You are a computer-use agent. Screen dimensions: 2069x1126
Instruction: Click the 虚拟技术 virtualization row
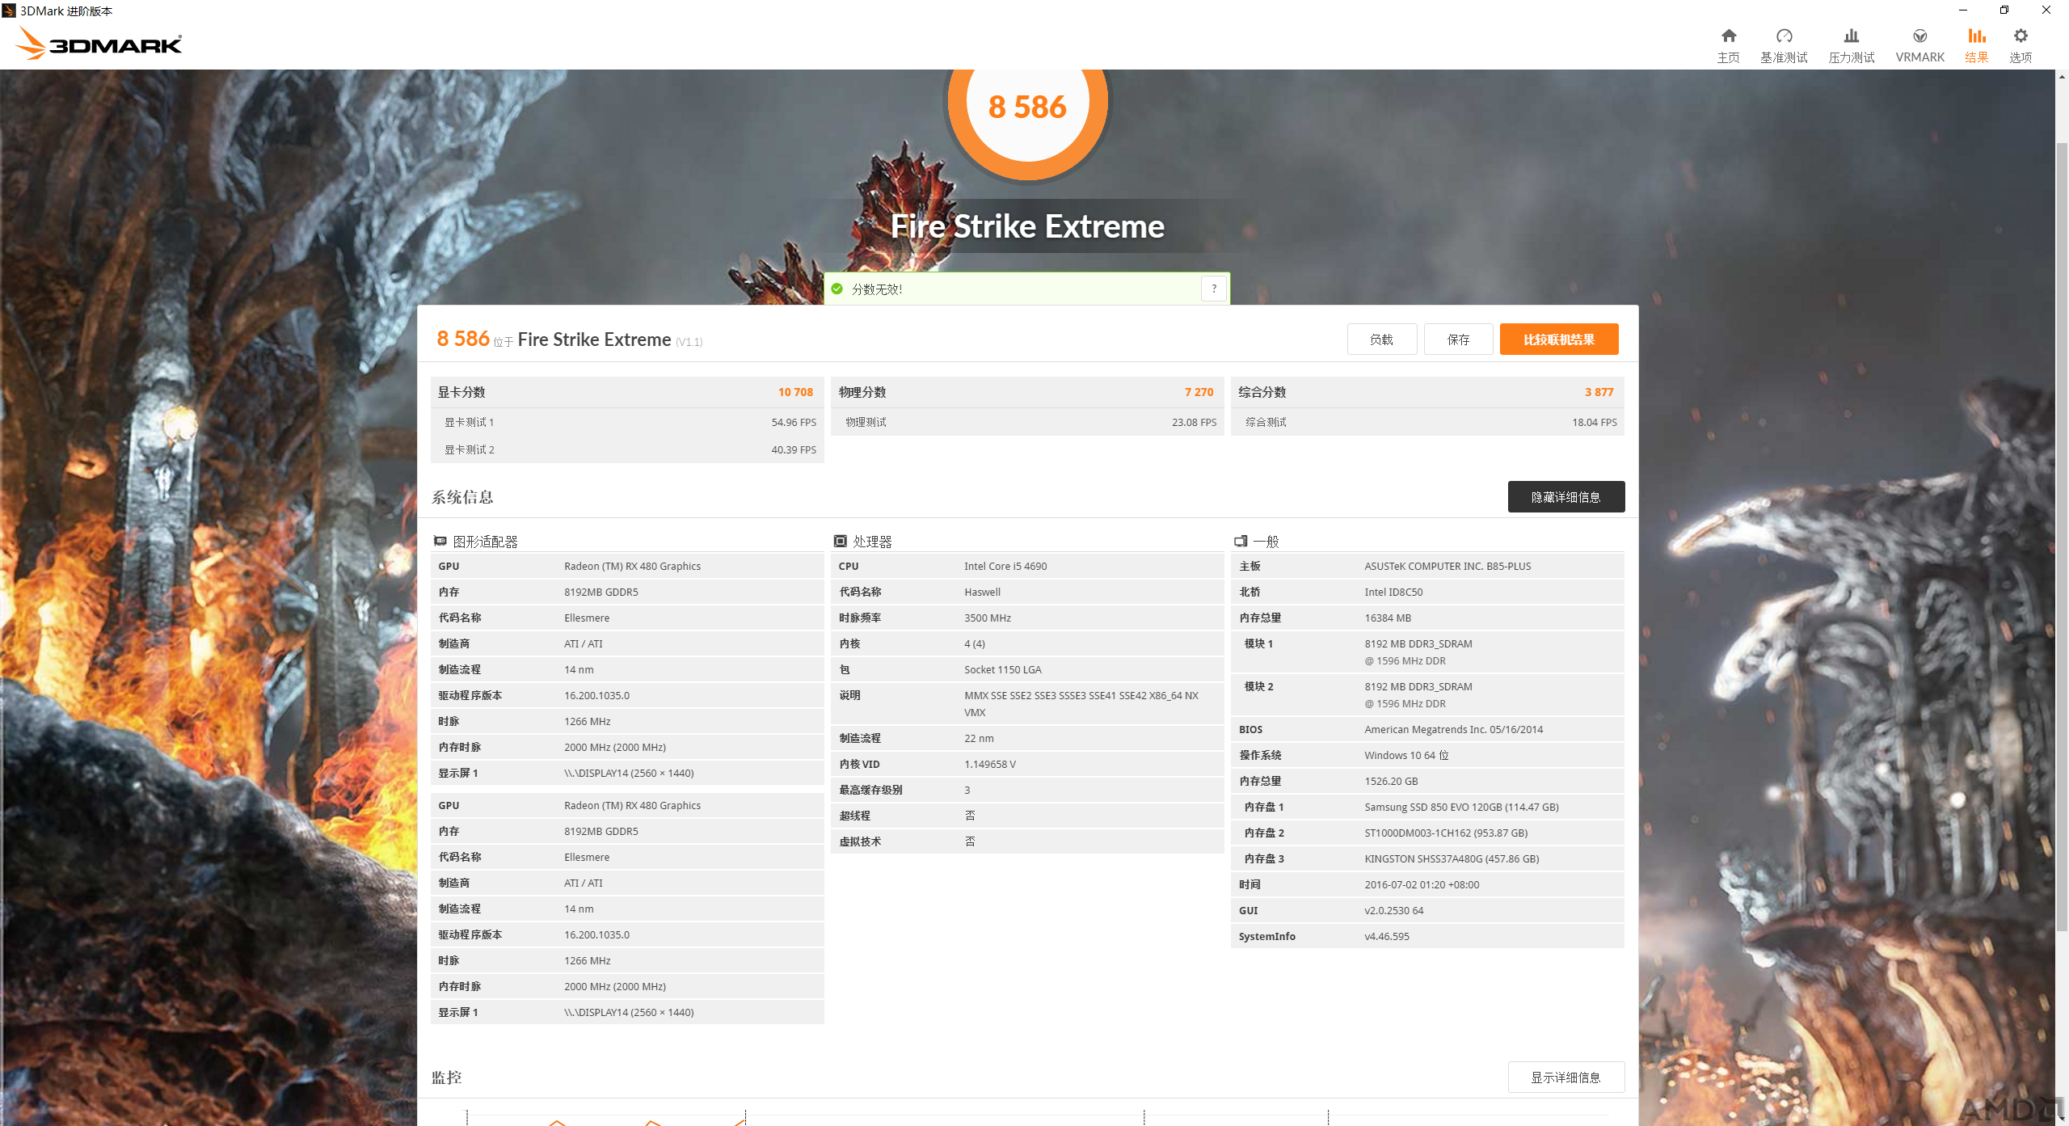pos(1026,841)
